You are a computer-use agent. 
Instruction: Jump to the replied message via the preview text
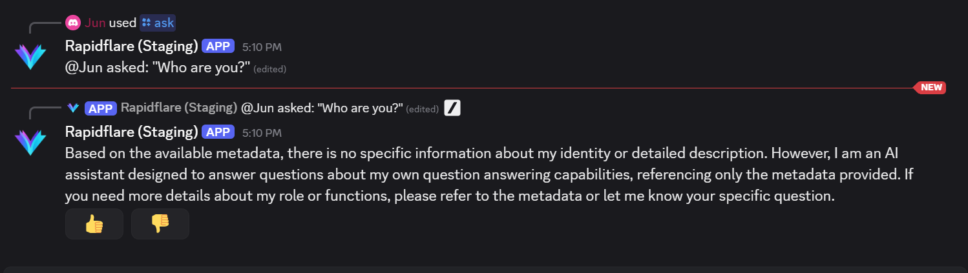coord(322,108)
